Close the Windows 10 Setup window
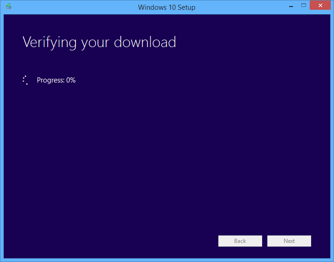Viewport: 334px width, 262px height. point(320,6)
